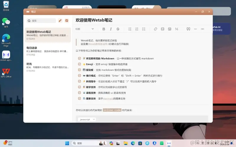Insert a hyperlink with the link icon
This screenshot has height=147, width=236.
[155, 29]
